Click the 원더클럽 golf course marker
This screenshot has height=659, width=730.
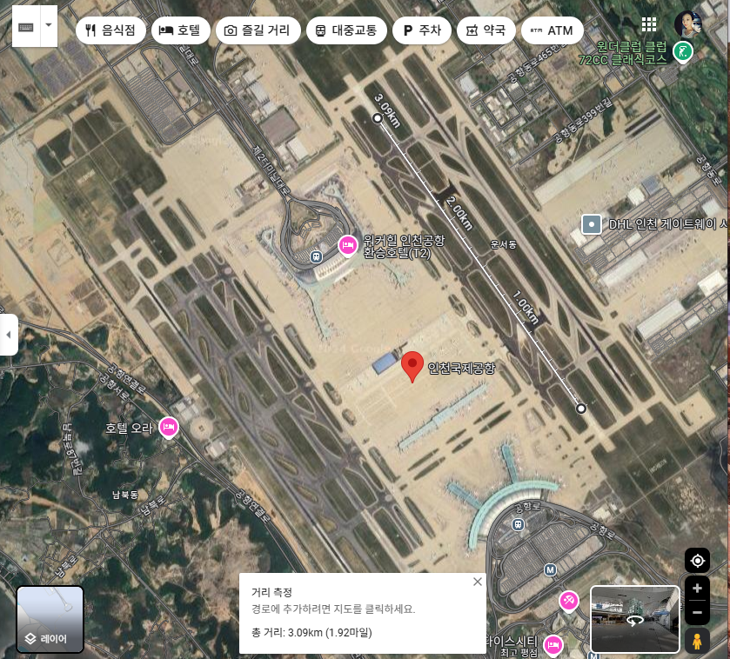[x=682, y=51]
